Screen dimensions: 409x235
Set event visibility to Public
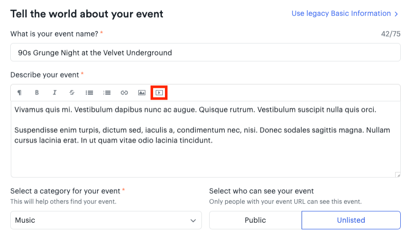[x=255, y=220]
